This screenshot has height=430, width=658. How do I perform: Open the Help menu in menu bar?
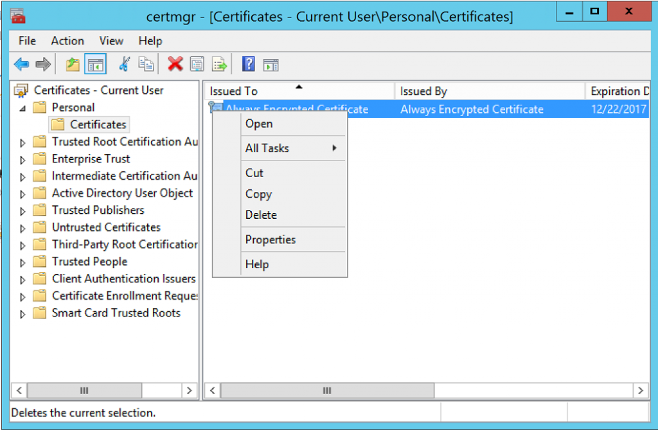click(x=150, y=40)
